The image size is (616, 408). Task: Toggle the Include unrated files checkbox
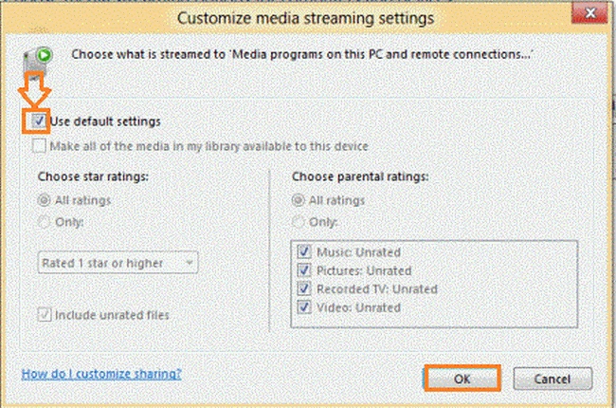click(x=44, y=315)
